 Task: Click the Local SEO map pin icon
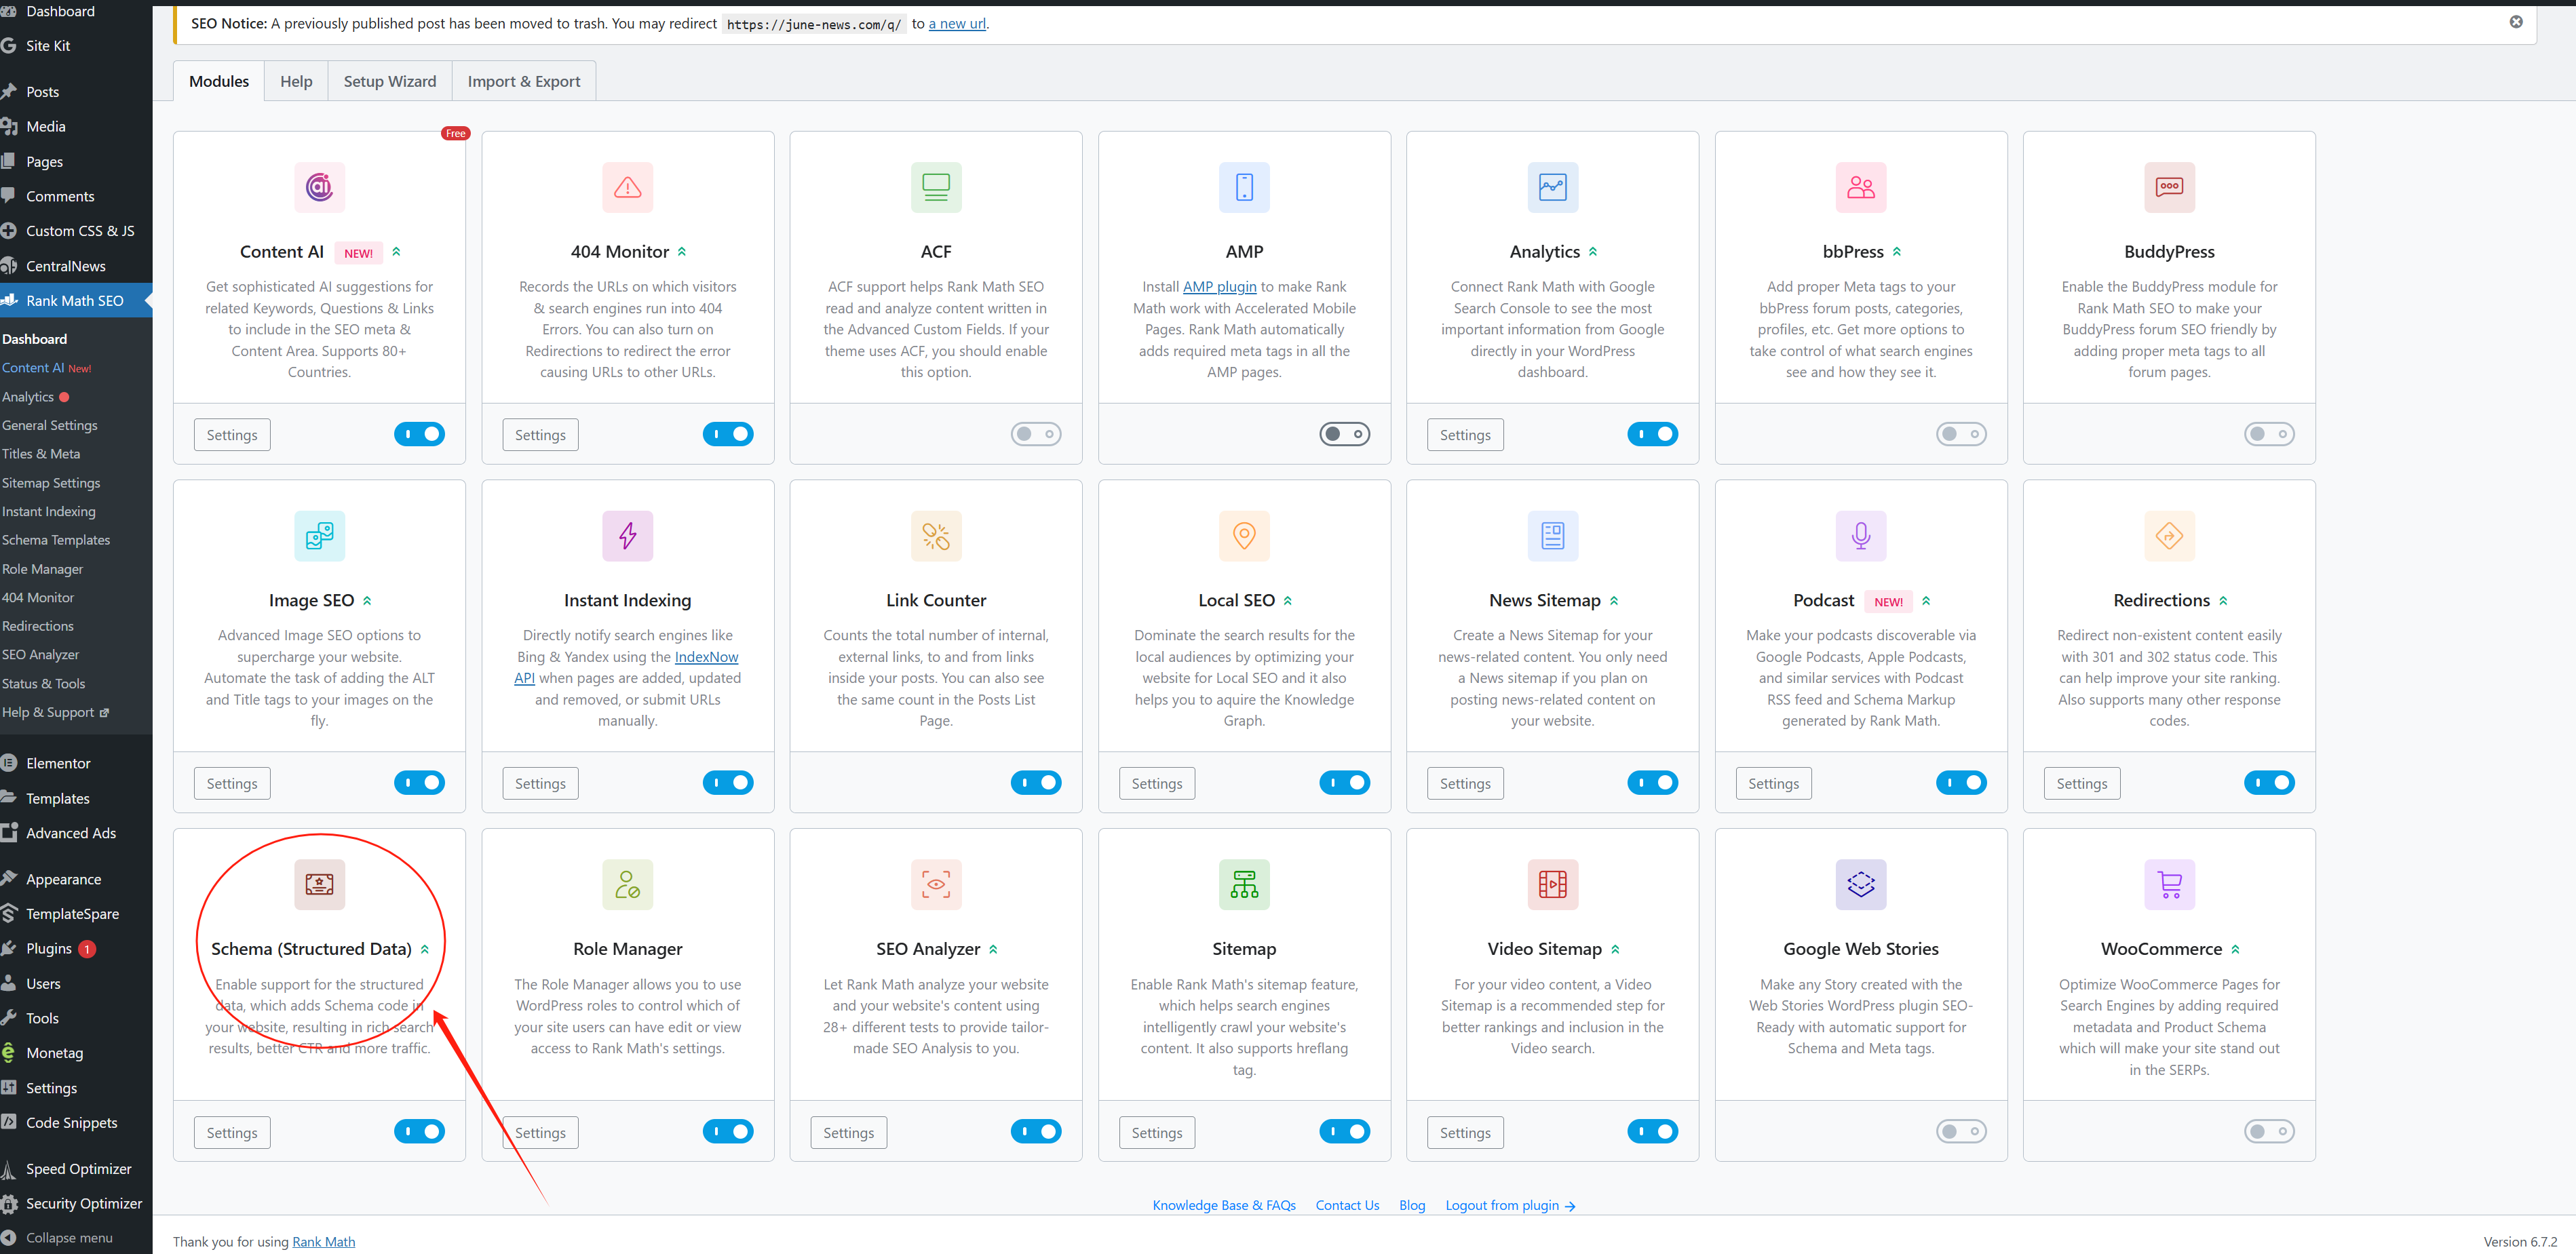tap(1244, 536)
